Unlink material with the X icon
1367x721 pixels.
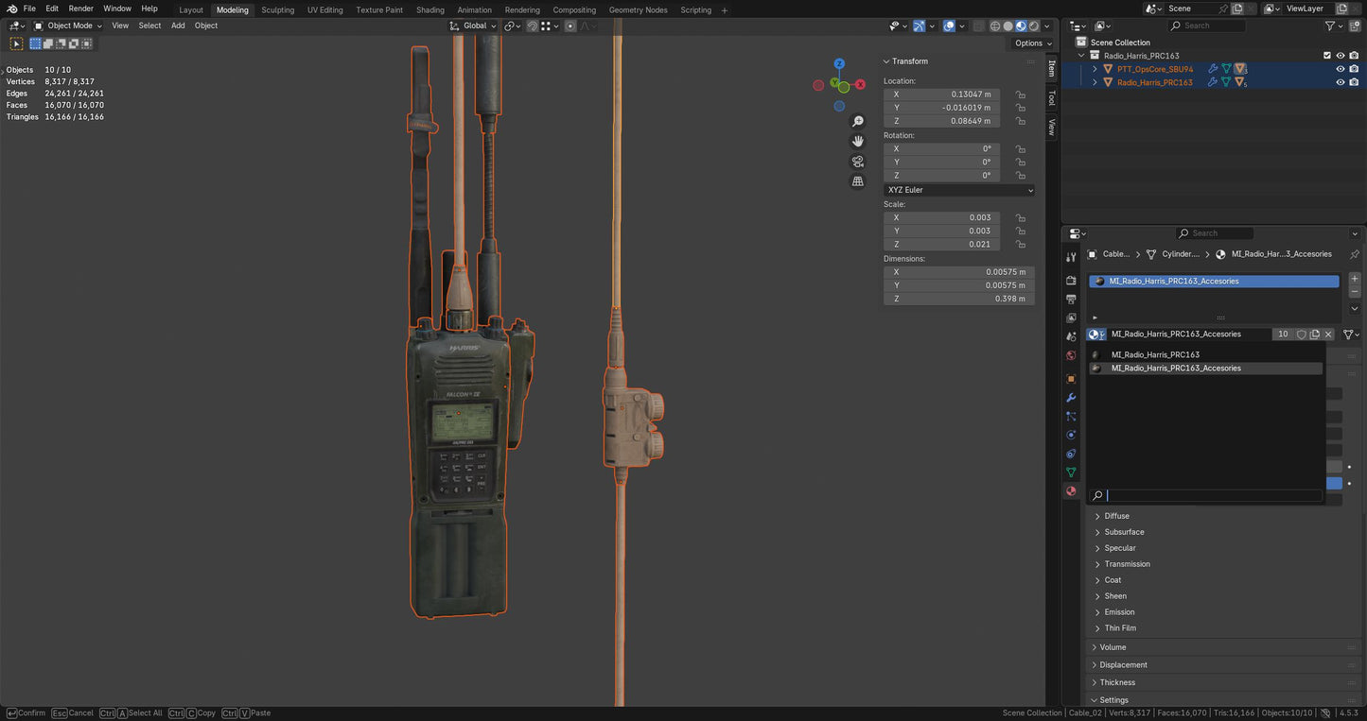1328,335
